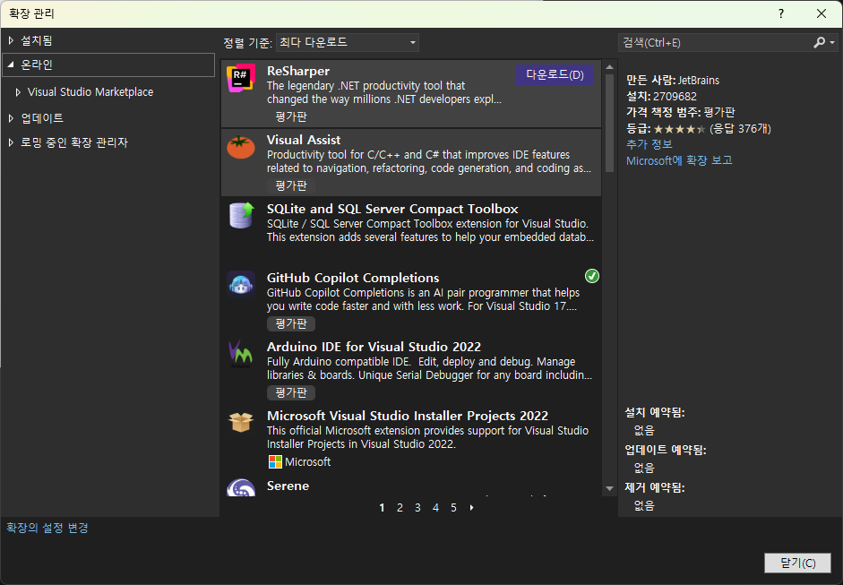Click current page number 1
This screenshot has height=585, width=843.
click(382, 508)
